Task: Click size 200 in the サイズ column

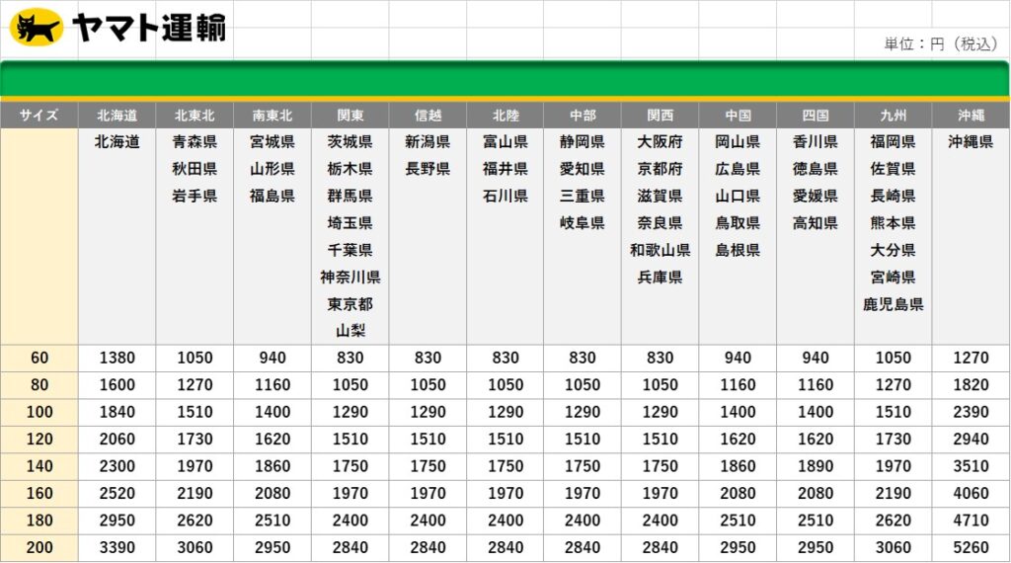Action: click(39, 547)
